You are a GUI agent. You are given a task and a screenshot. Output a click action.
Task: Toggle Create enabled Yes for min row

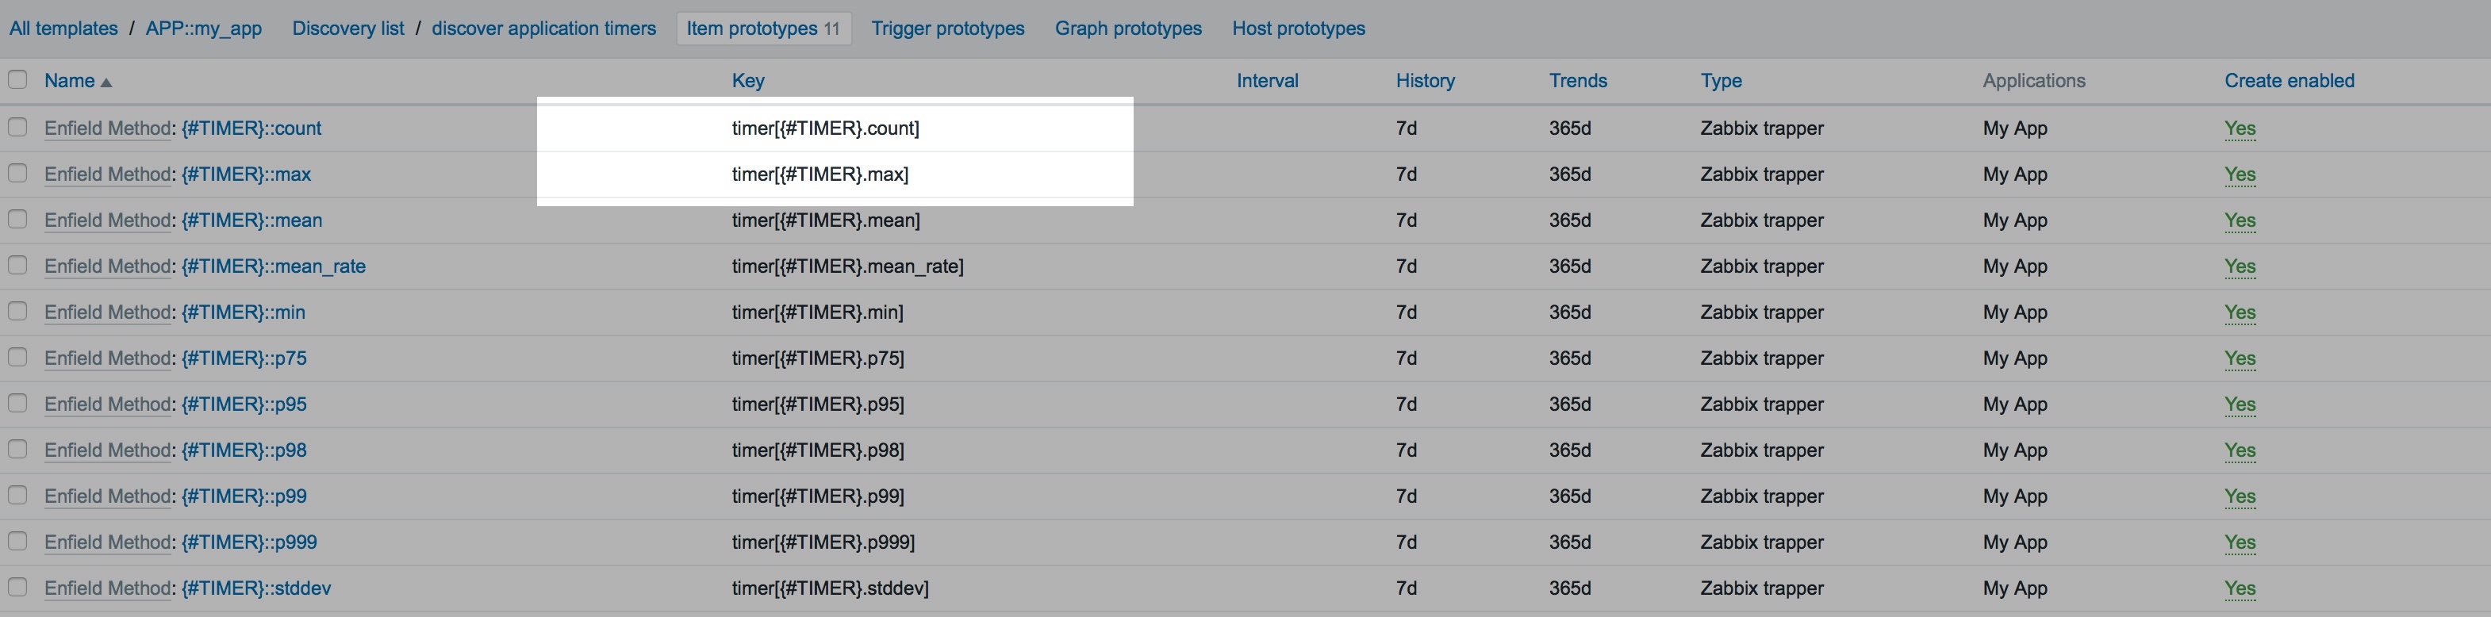[x=2240, y=312]
